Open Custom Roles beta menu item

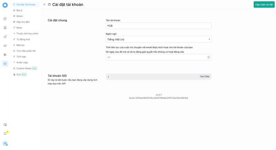(23, 68)
